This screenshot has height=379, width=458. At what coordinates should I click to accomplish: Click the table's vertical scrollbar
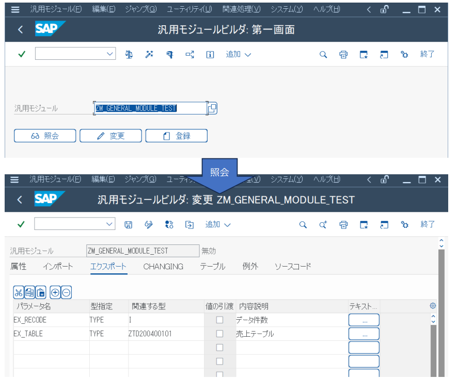tap(433, 351)
